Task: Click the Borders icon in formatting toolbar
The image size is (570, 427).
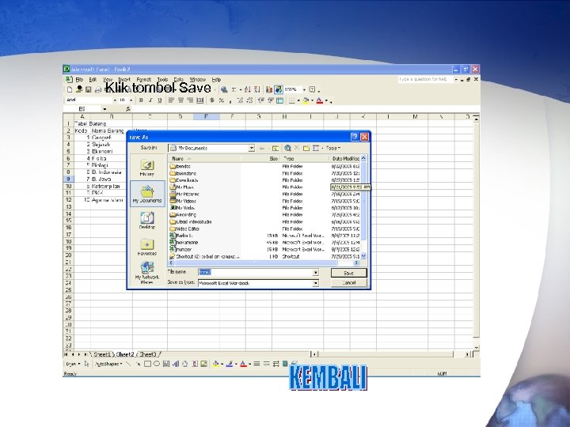Action: (291, 100)
